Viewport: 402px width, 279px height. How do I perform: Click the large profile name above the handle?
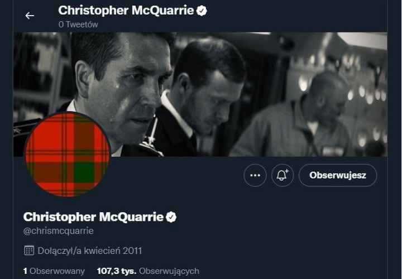[x=93, y=217]
